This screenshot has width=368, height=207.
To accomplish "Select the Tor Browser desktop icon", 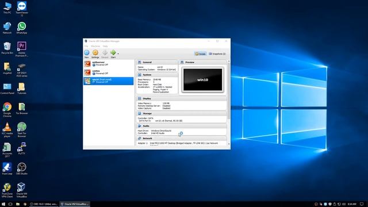I will click(x=22, y=109).
